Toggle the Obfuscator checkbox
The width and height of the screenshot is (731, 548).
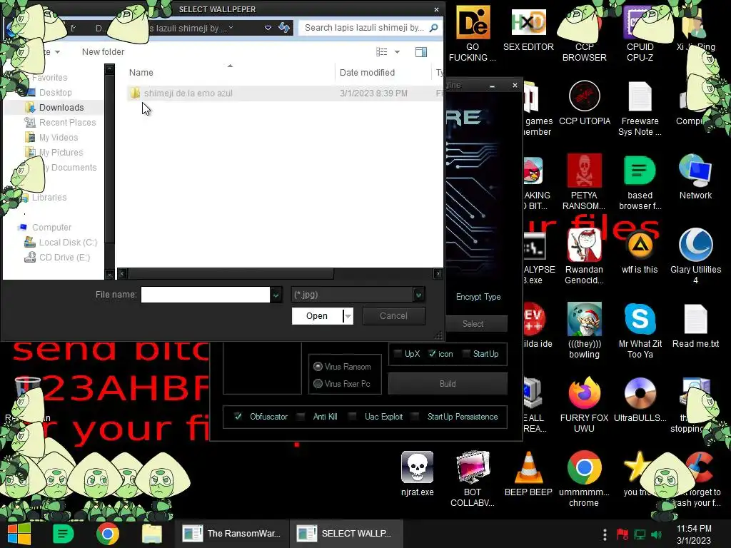[238, 416]
